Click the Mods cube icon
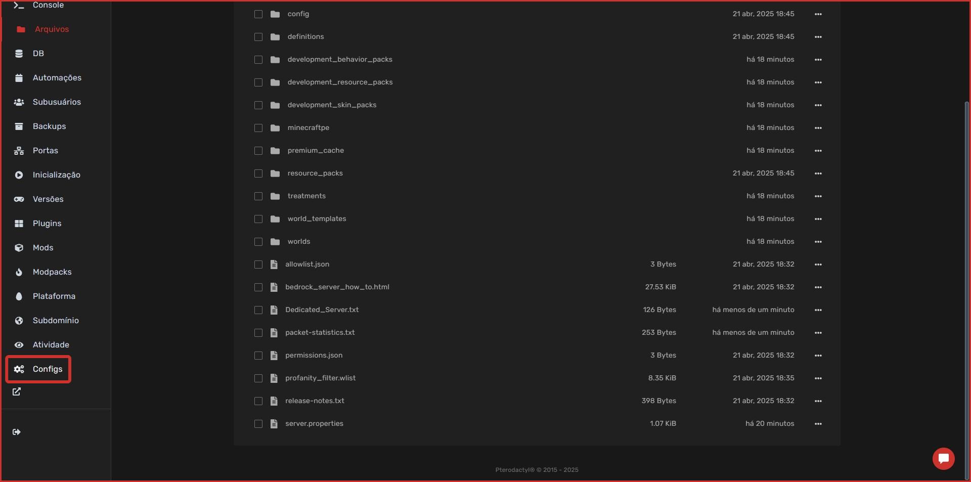The width and height of the screenshot is (971, 482). [19, 248]
